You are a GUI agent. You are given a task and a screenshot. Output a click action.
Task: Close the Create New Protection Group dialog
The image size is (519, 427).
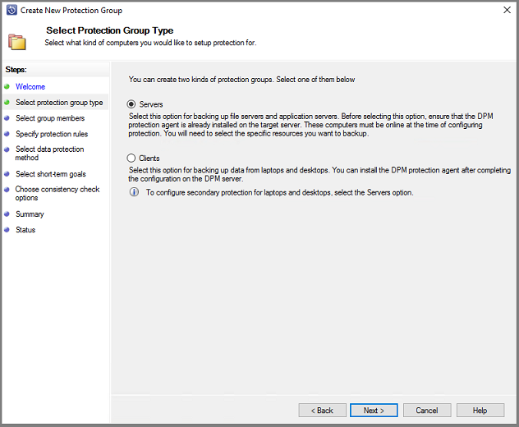point(507,10)
